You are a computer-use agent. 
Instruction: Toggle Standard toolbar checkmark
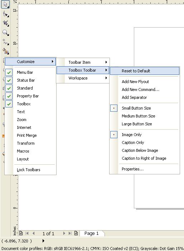tap(9, 88)
